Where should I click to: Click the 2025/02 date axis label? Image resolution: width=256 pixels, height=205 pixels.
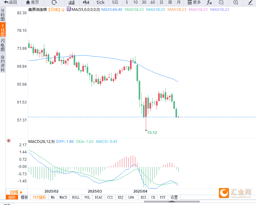(x=51, y=191)
